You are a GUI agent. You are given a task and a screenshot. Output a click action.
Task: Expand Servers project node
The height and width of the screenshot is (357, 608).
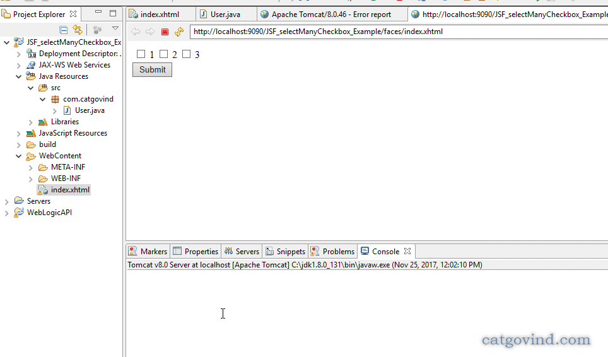[6, 202]
